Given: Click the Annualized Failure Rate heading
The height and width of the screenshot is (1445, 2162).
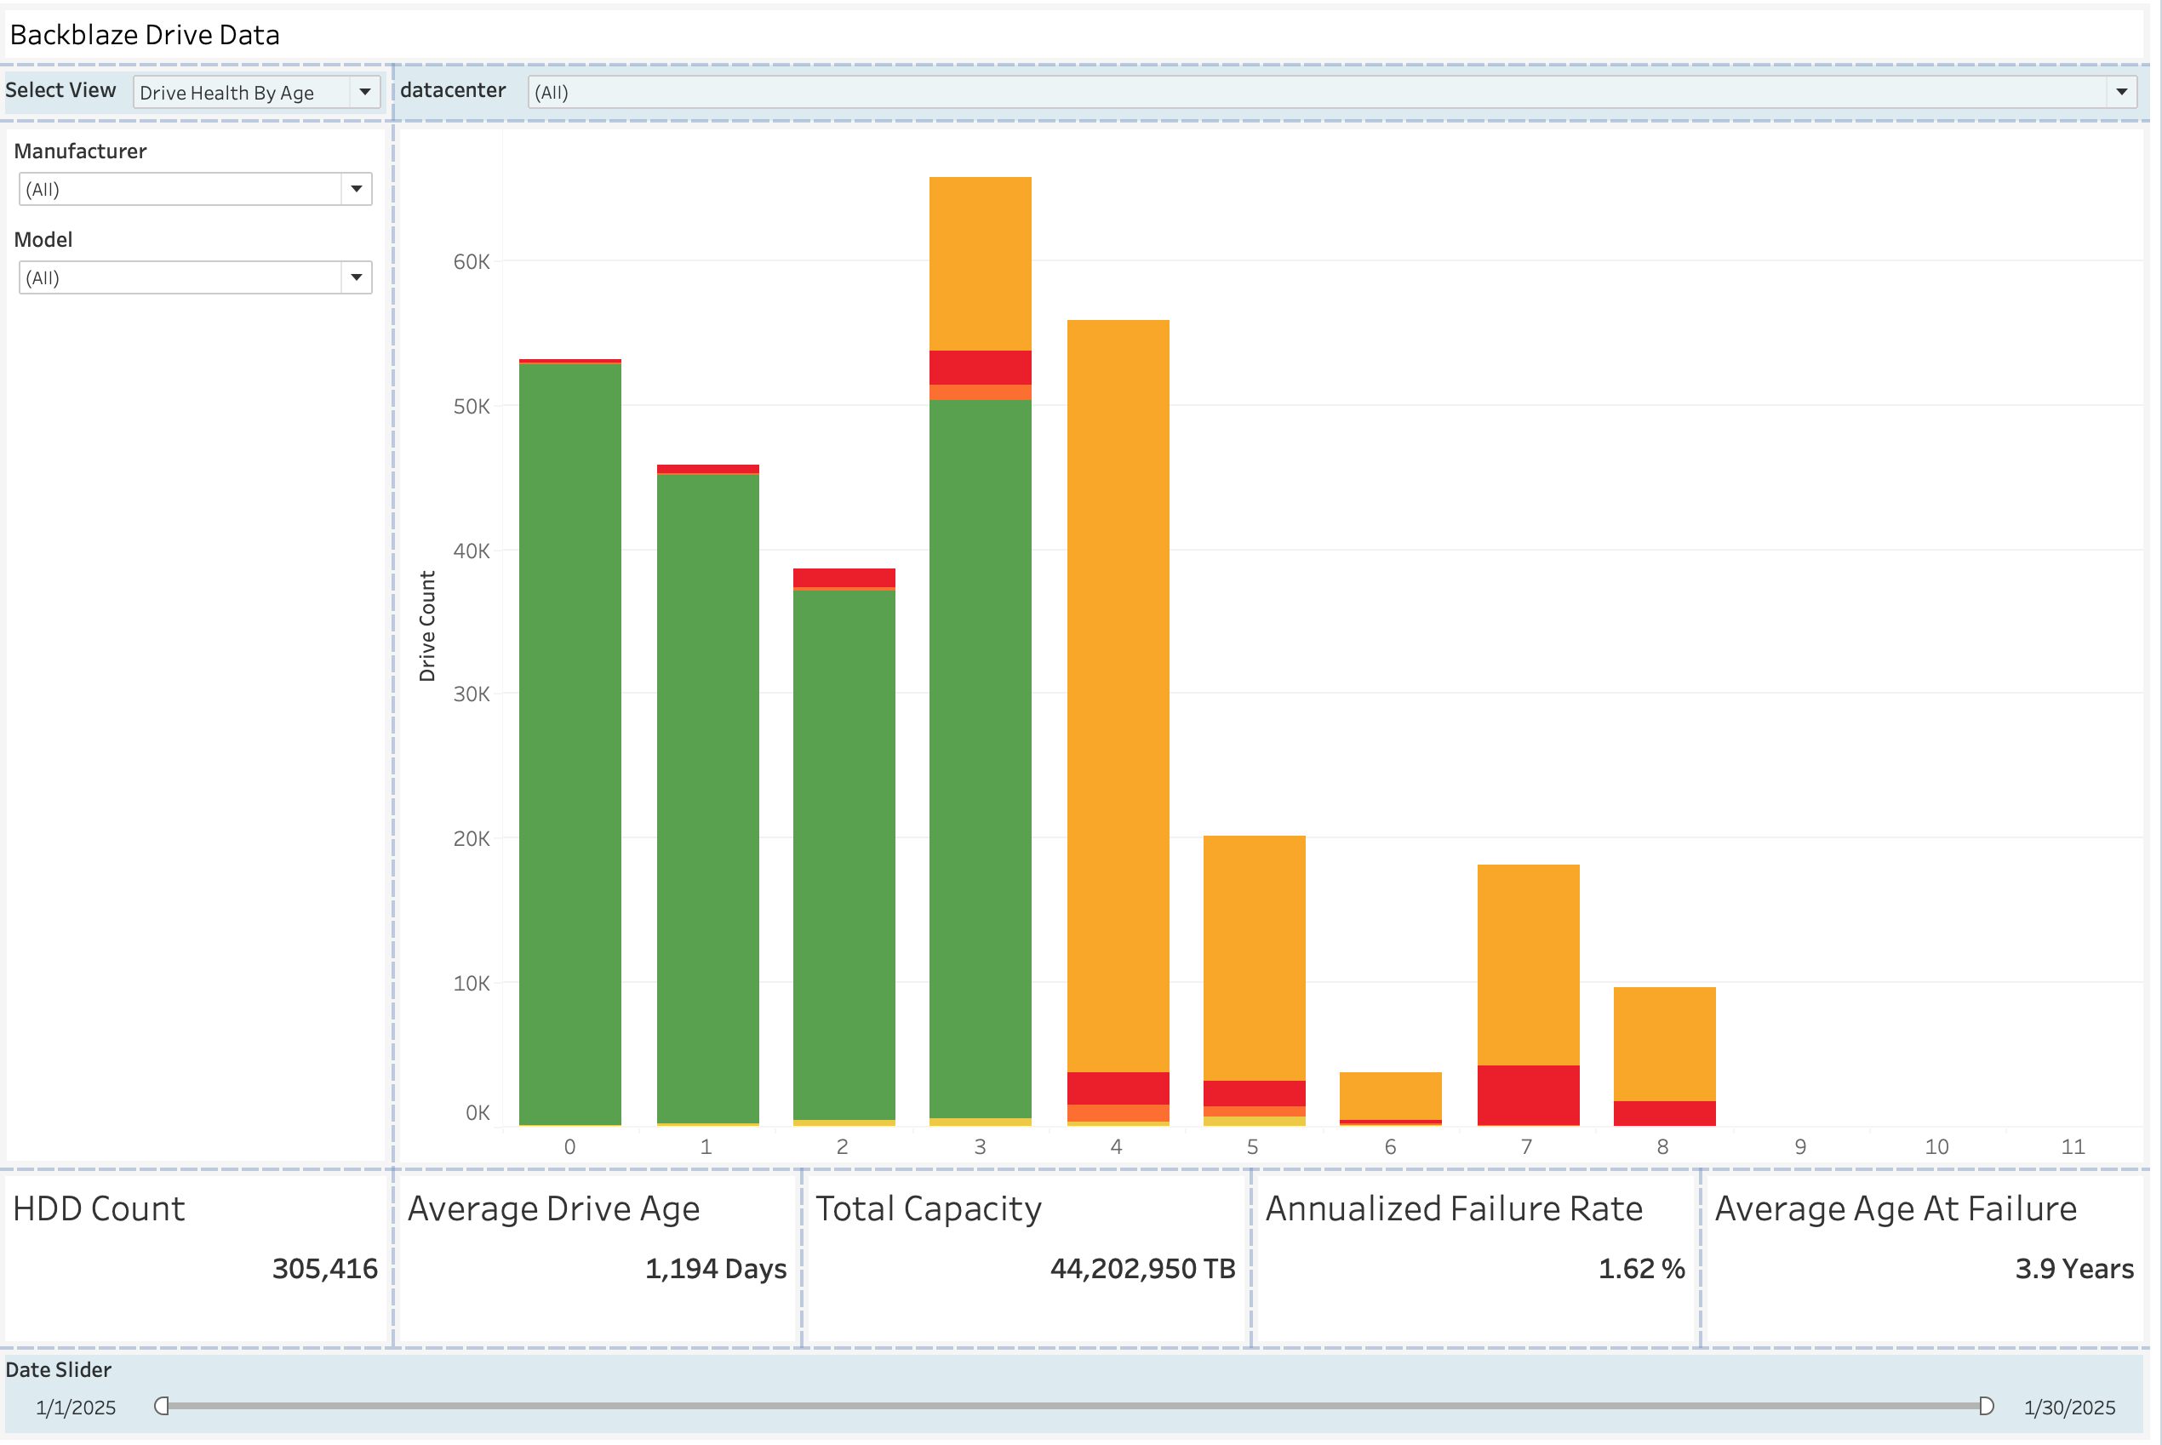Looking at the screenshot, I should point(1454,1208).
